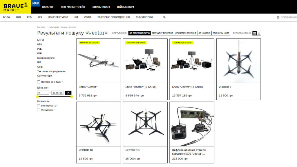Click OK to apply price range
The height and width of the screenshot is (167, 297).
68,93
